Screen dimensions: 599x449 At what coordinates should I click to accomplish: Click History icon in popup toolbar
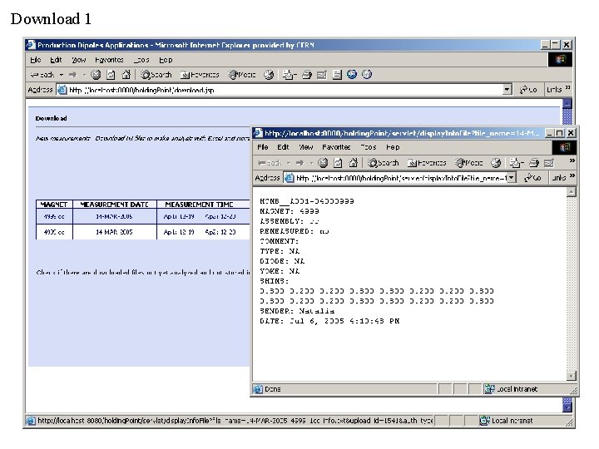coord(496,164)
